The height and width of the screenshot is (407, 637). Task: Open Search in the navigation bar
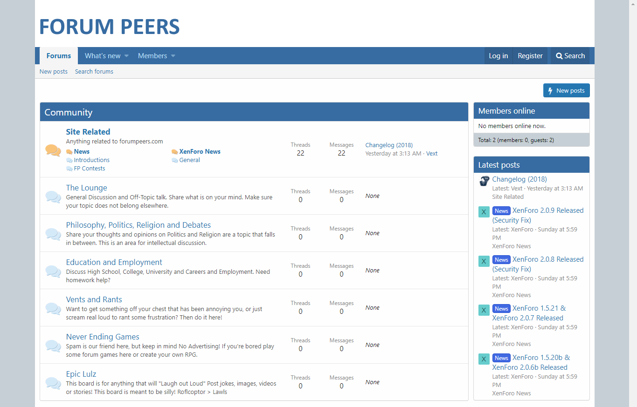570,56
